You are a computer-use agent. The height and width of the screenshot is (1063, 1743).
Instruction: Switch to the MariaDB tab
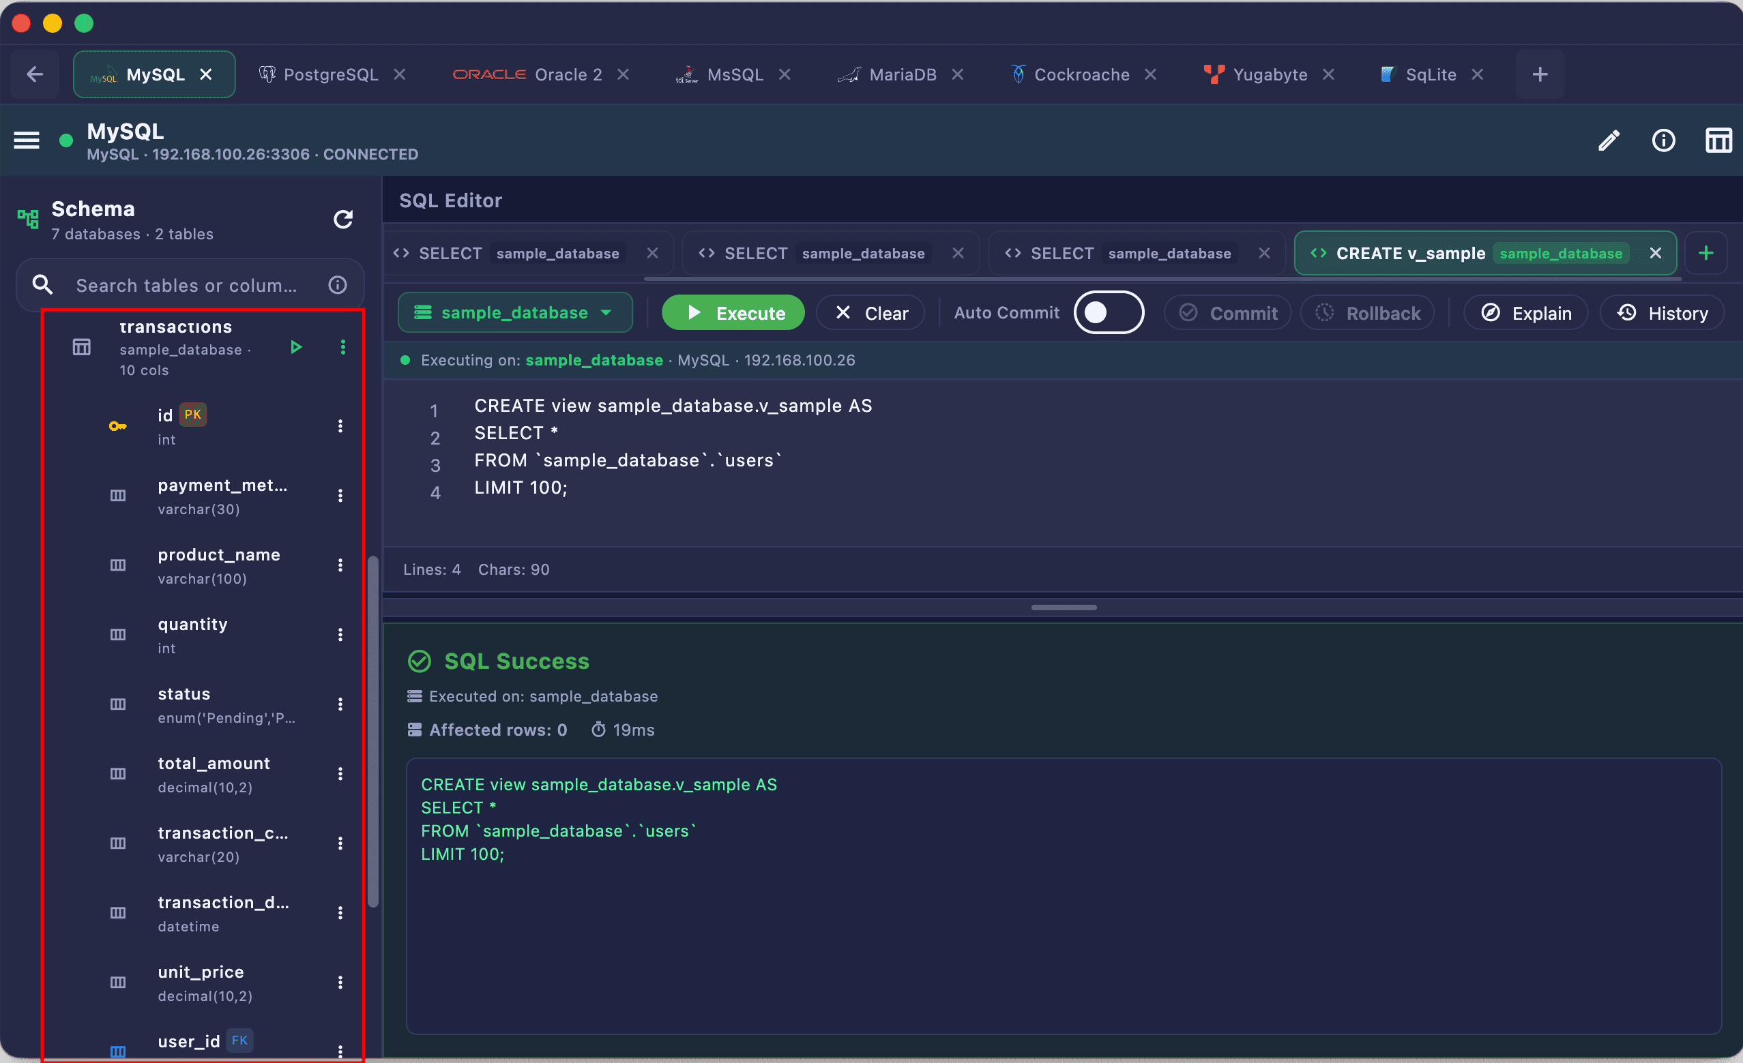pyautogui.click(x=900, y=74)
